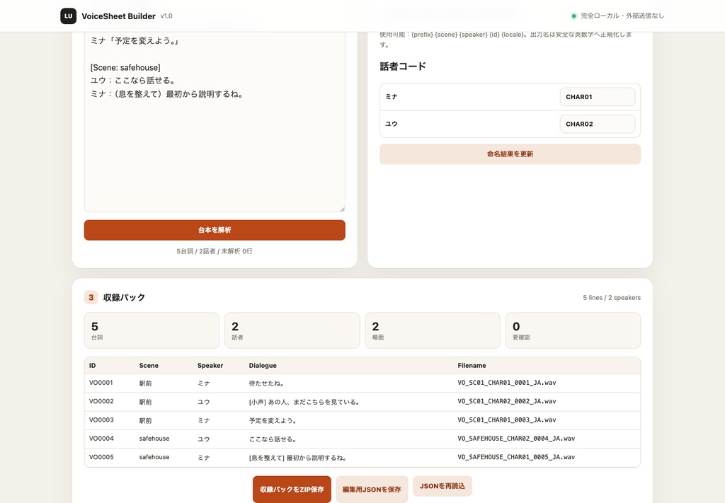Click the v1.0 version label
Screen dimensions: 725x503
tap(166, 16)
